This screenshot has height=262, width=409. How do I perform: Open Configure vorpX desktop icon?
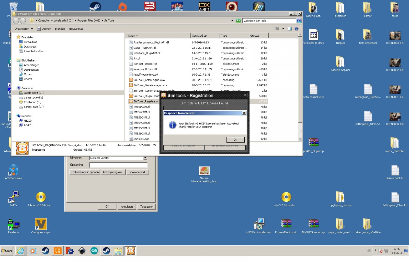tap(41, 226)
